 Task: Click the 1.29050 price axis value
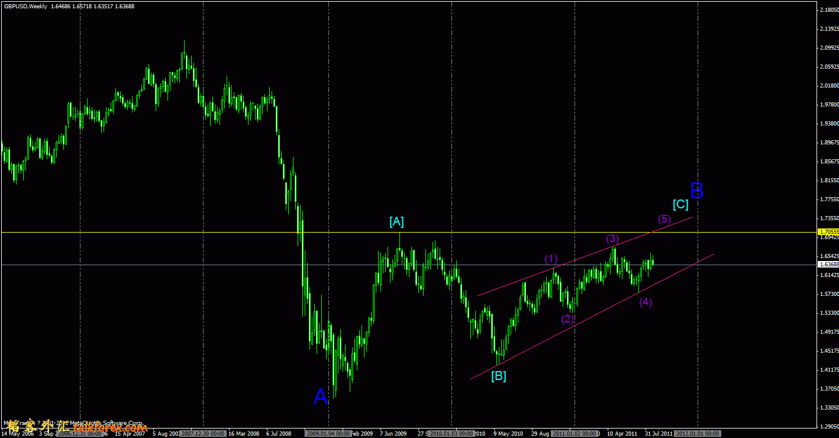pyautogui.click(x=828, y=427)
